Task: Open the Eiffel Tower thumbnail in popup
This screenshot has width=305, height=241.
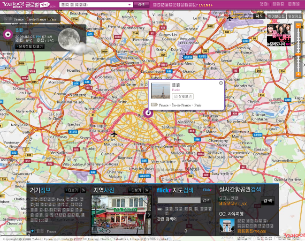Action: tap(160, 91)
